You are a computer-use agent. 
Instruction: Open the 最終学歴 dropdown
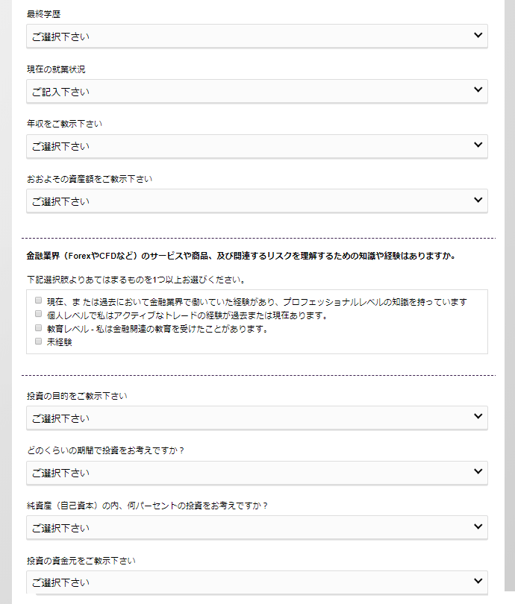pos(257,37)
